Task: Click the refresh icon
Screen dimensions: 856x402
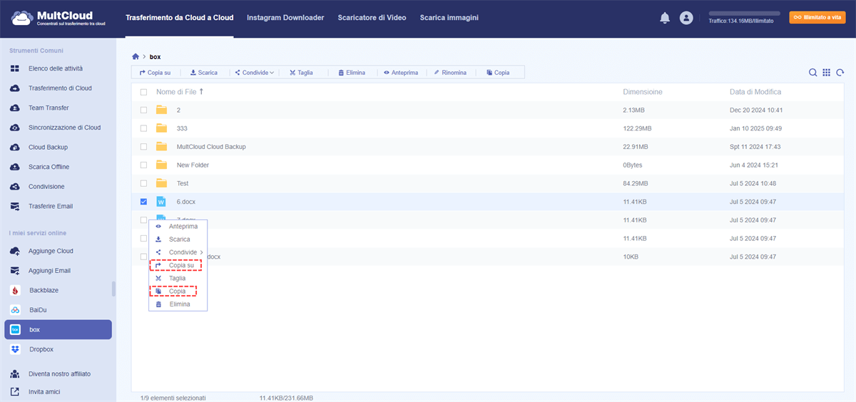Action: coord(840,73)
